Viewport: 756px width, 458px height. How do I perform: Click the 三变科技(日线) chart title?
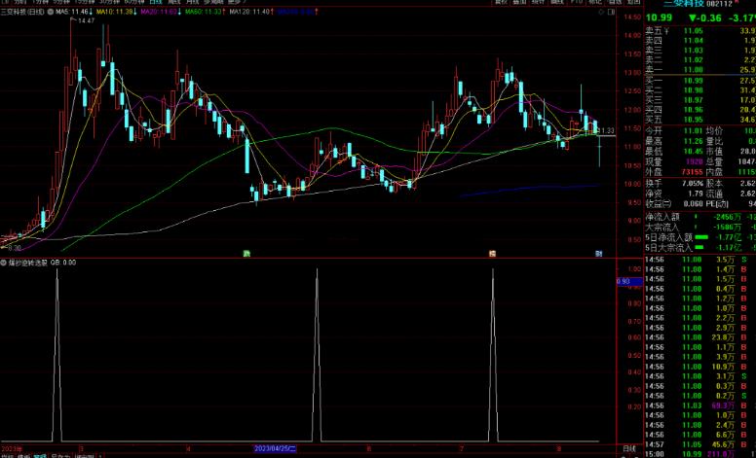pos(22,11)
